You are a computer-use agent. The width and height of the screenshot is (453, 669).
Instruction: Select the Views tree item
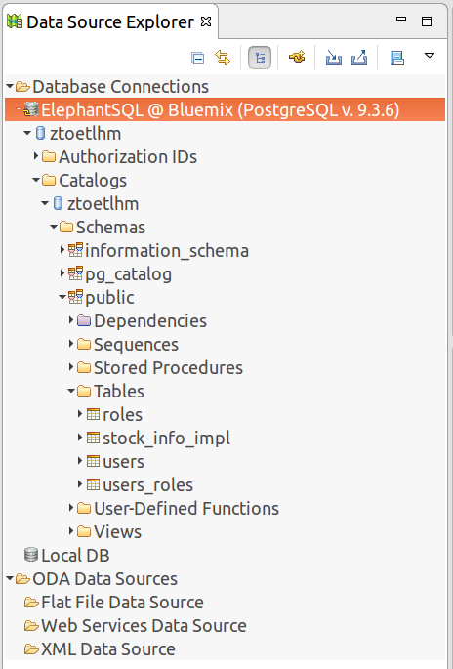tap(117, 532)
